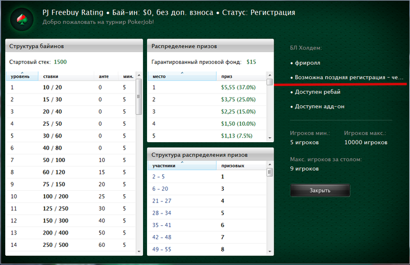Select blinds level row 50 / 100
Screen dimensions: 410x265
coord(71,160)
